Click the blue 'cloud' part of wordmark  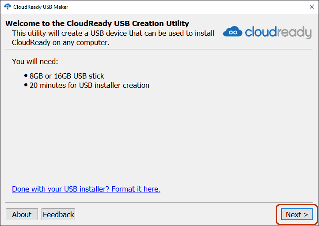260,32
